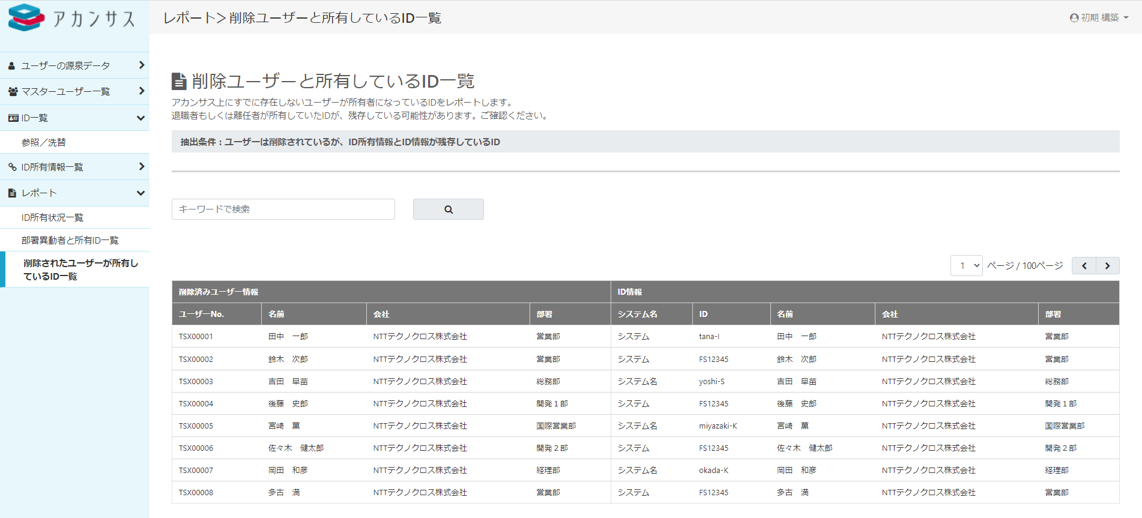Select user number TSX00007
The width and height of the screenshot is (1142, 518).
[x=196, y=471]
